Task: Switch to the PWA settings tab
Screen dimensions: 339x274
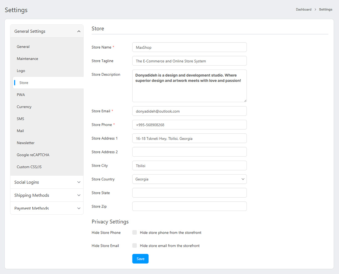Action: [x=21, y=95]
